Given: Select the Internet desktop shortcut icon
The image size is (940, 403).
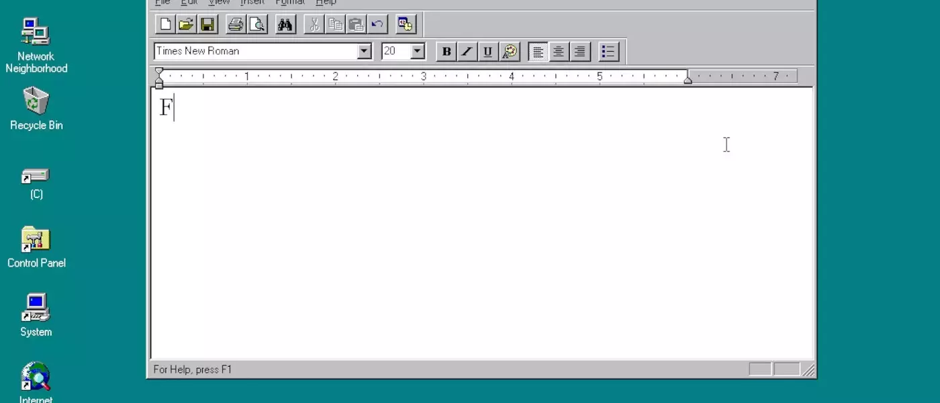Looking at the screenshot, I should pos(36,383).
